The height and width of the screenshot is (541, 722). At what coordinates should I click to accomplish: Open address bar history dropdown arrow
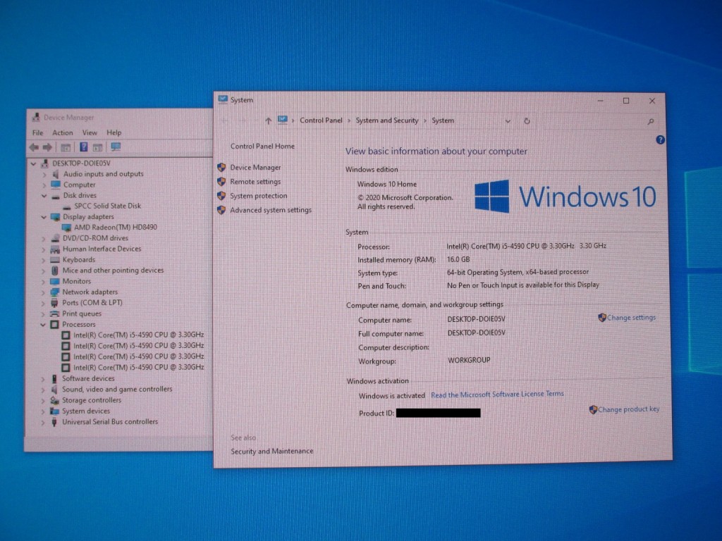(508, 121)
